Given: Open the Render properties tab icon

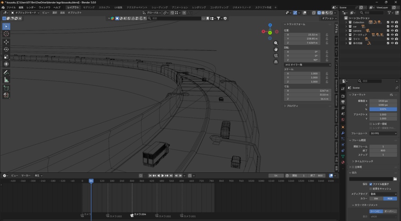Looking at the screenshot, I should point(343,96).
